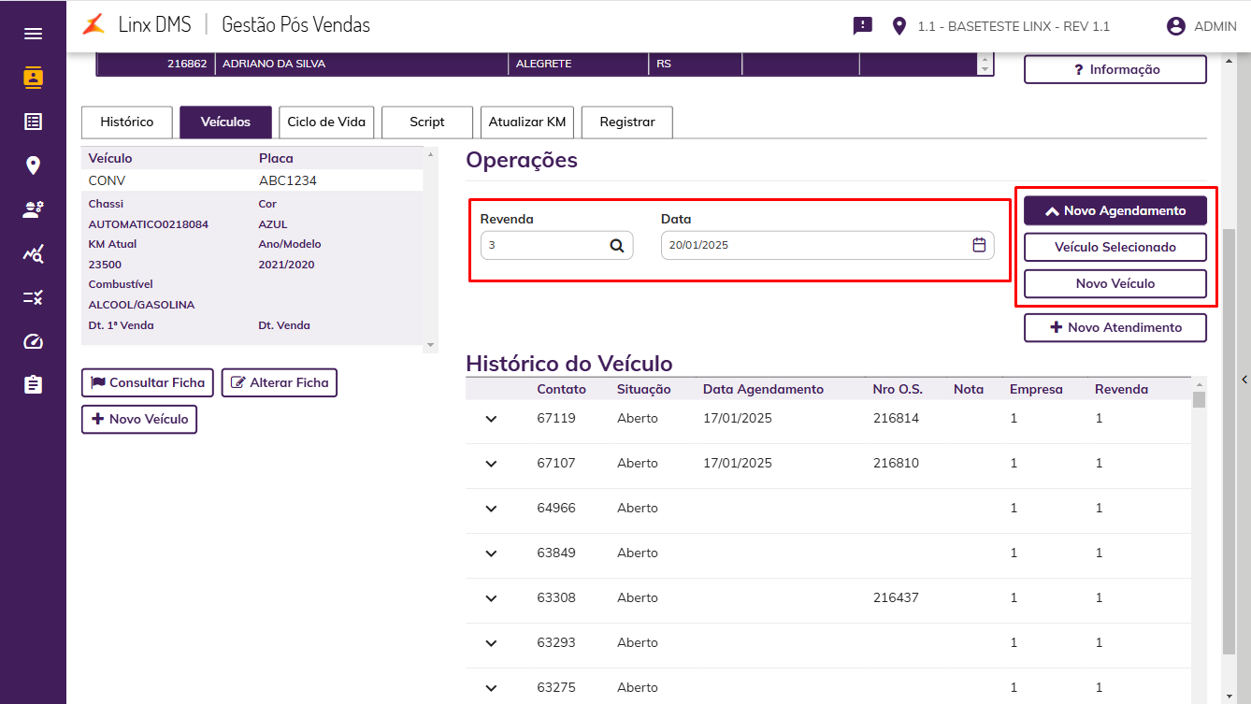Open the clipboard sidebar icon

[x=33, y=384]
